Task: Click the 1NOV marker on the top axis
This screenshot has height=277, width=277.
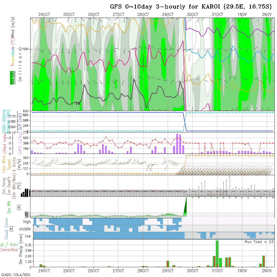Action: (242, 14)
